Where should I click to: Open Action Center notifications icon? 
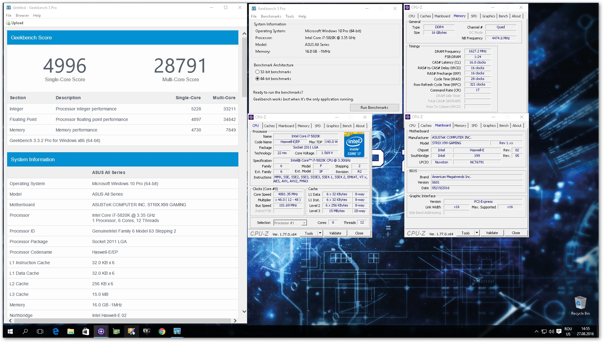559,331
